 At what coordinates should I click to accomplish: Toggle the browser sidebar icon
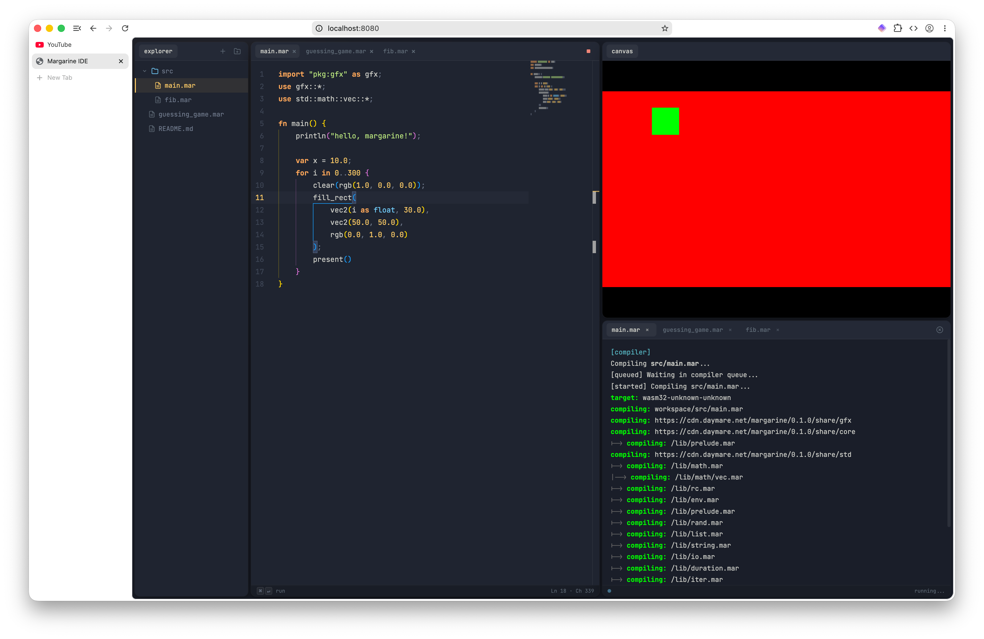pyautogui.click(x=77, y=28)
